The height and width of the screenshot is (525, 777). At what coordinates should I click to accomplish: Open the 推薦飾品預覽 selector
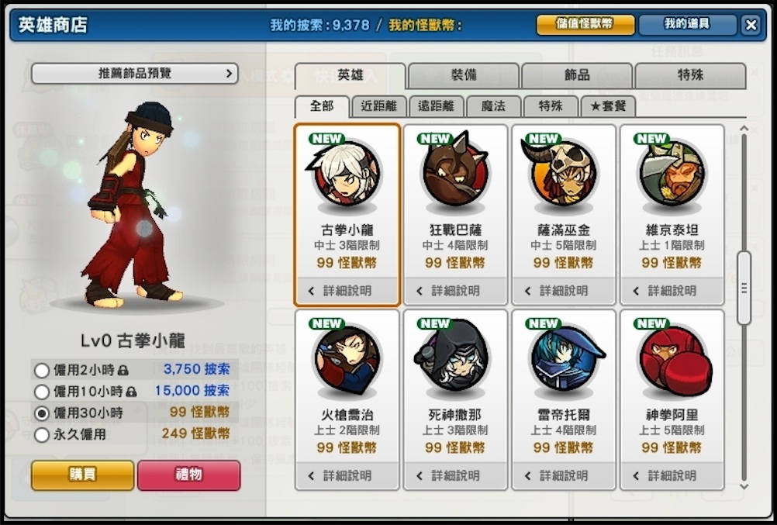coord(134,74)
